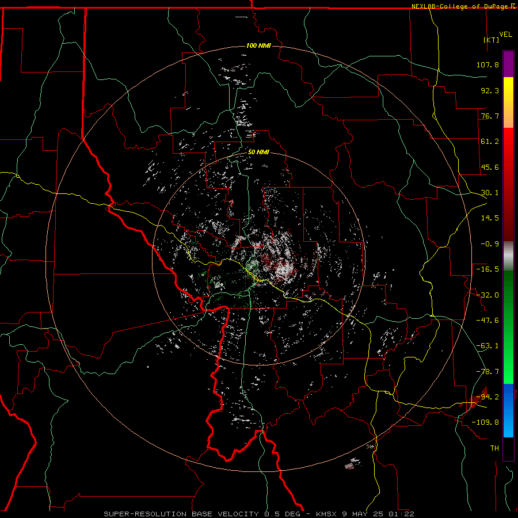Select the -94.2 scale value

click(x=487, y=397)
